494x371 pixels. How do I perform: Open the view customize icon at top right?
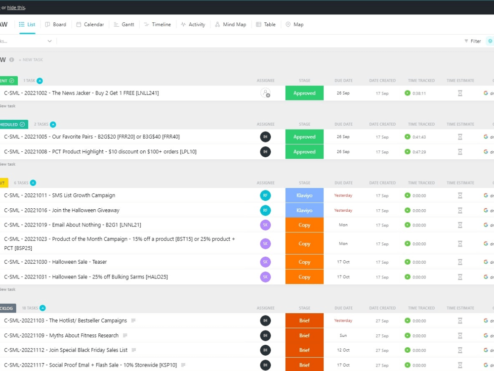(490, 41)
